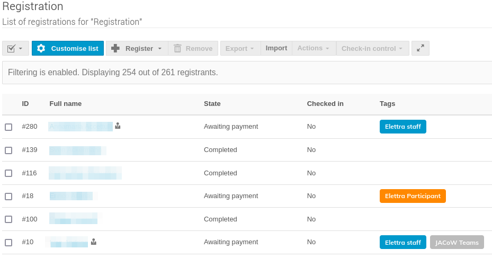Click the grey JACoW Teams tag
Image resolution: width=492 pixels, height=258 pixels.
(x=457, y=242)
